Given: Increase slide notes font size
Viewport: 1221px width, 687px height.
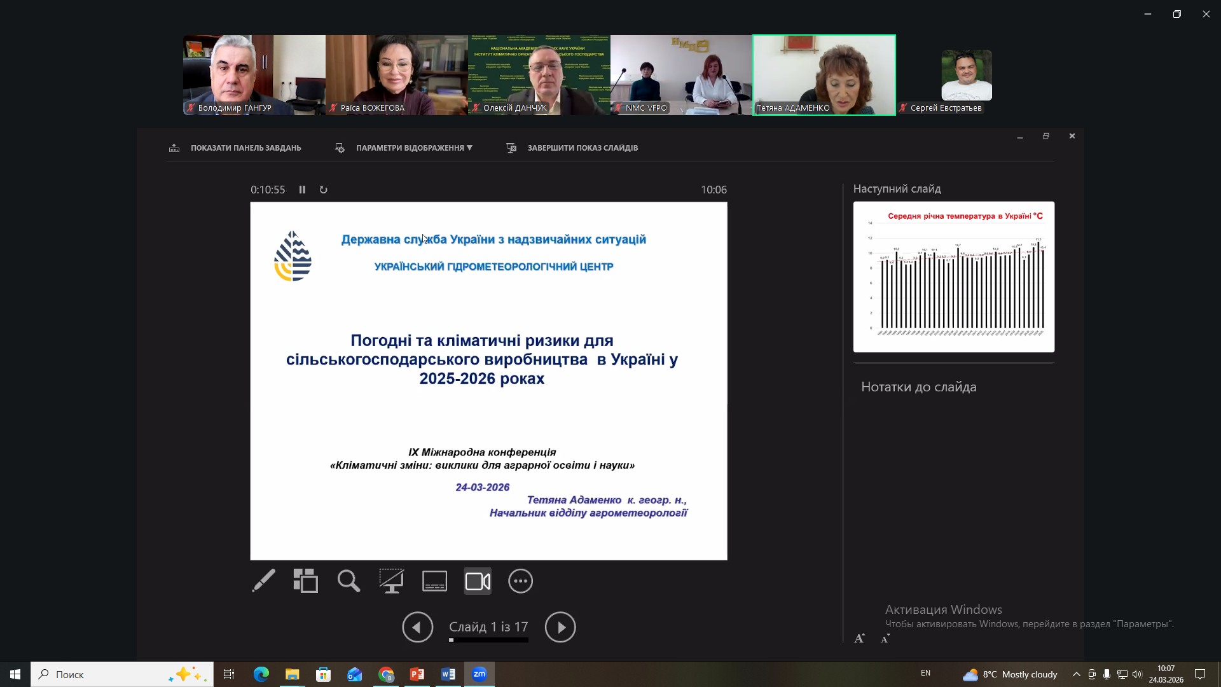Looking at the screenshot, I should click(x=859, y=639).
